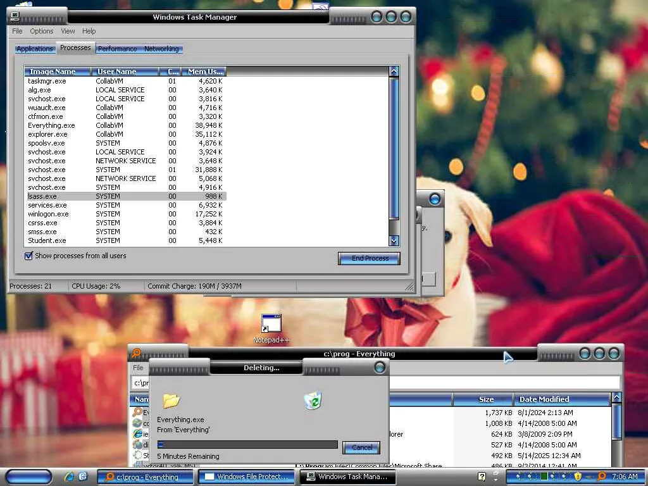The height and width of the screenshot is (486, 648).
Task: Open the File menu in Task Manager
Action: click(x=17, y=31)
